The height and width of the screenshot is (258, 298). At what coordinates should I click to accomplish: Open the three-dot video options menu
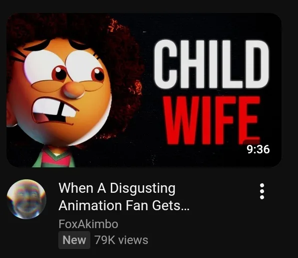tap(262, 191)
